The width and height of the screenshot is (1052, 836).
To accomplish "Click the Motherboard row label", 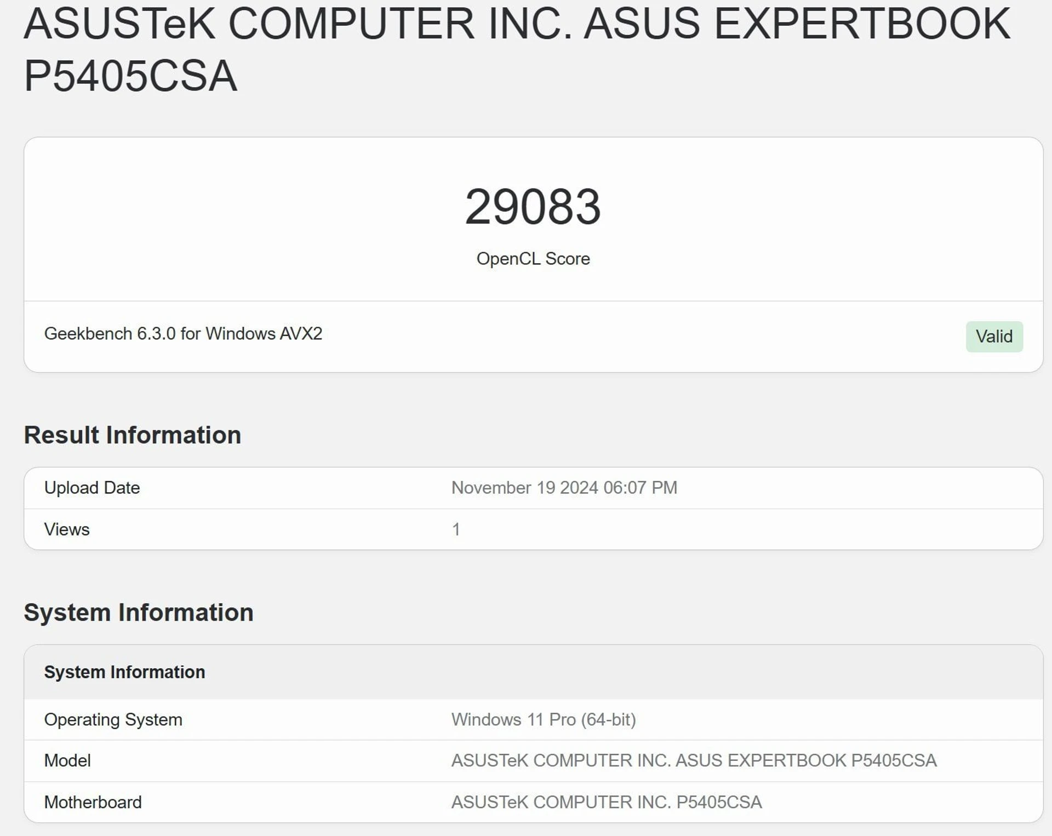I will click(x=93, y=803).
